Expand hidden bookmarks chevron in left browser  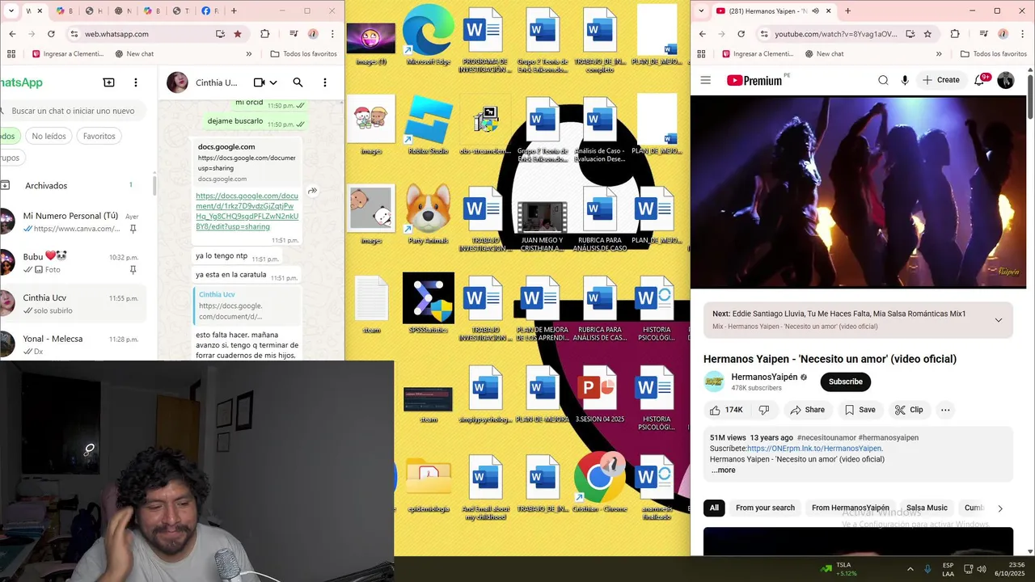249,54
